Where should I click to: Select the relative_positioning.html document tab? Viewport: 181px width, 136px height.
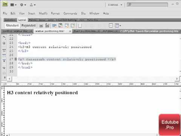pos(50,31)
